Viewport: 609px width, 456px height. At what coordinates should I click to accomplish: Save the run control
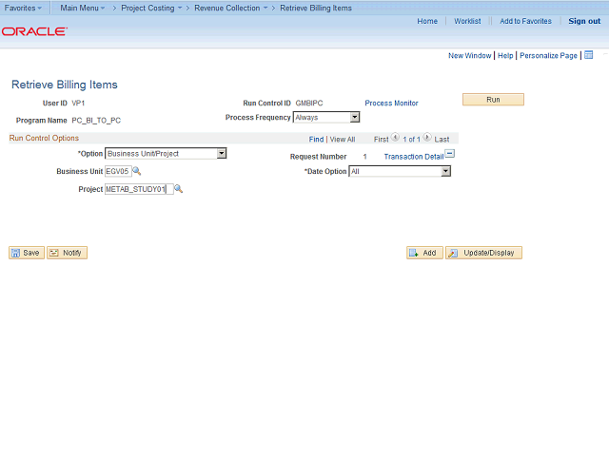coord(27,253)
